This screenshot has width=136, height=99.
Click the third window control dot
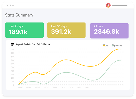point(13,5)
